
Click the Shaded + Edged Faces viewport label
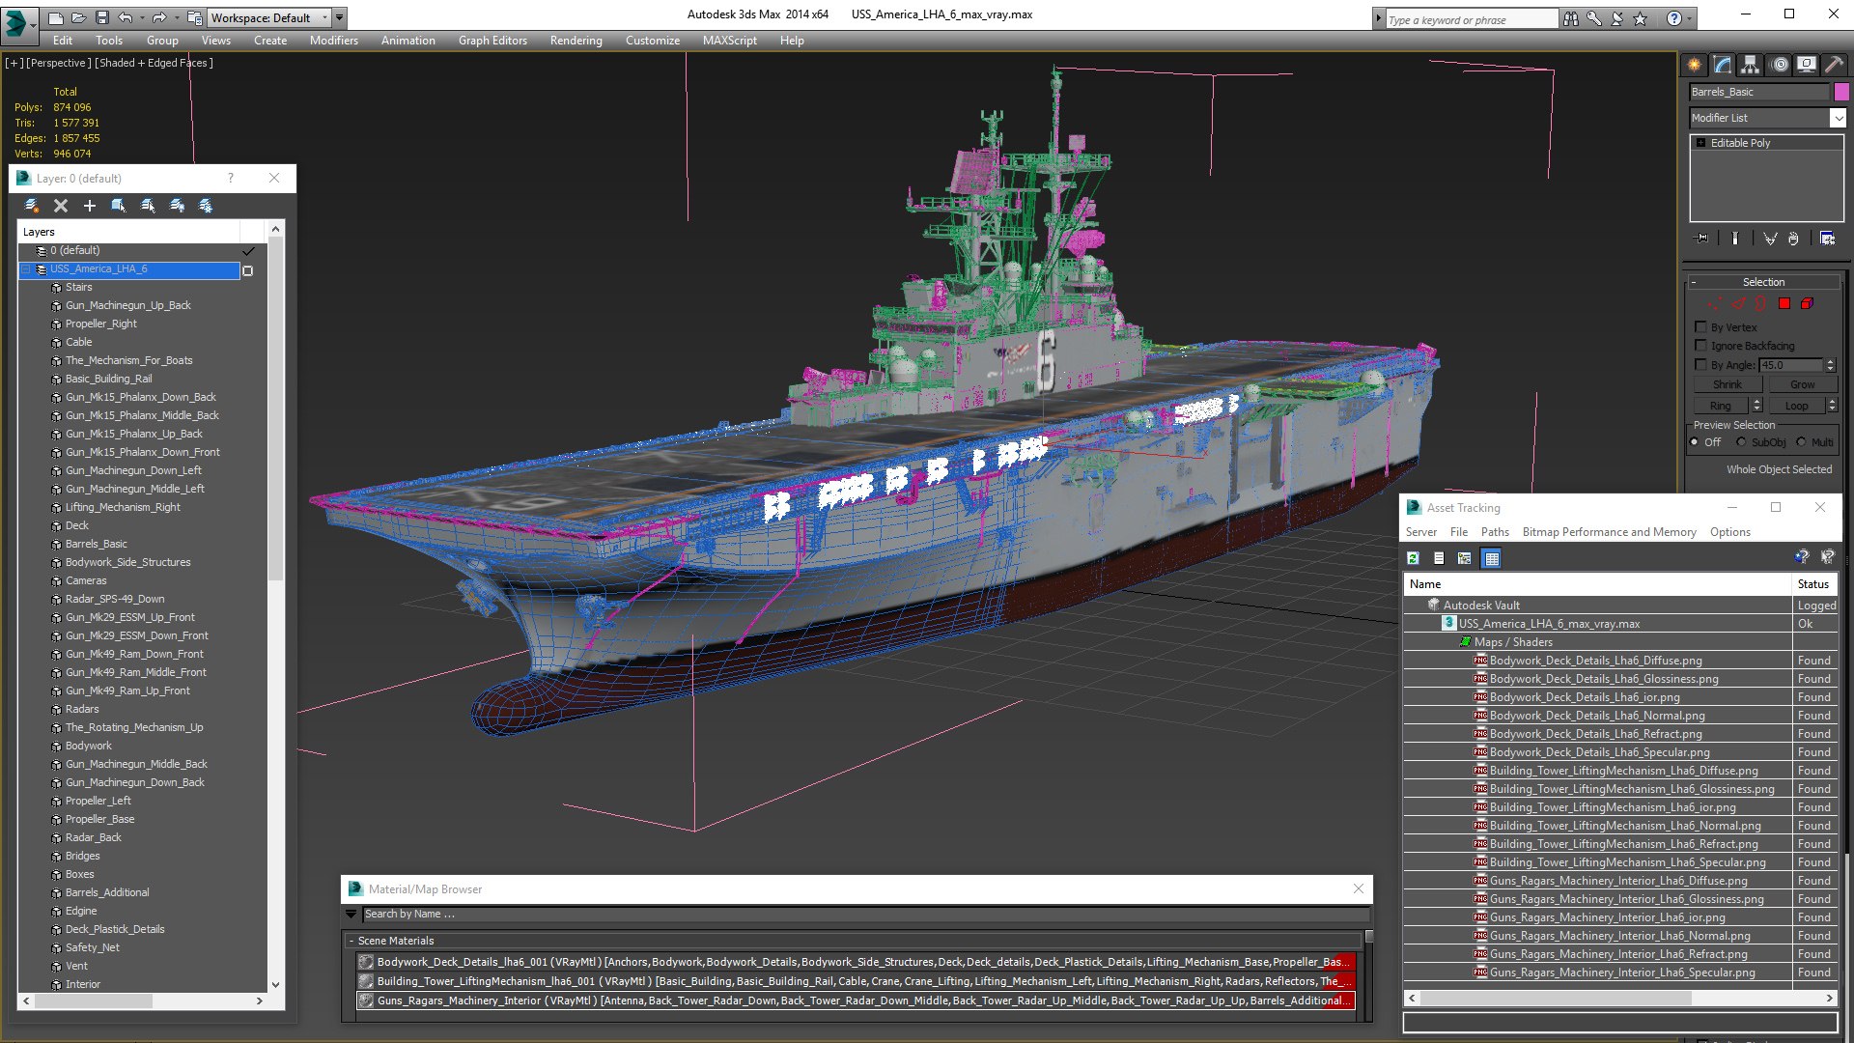[154, 63]
